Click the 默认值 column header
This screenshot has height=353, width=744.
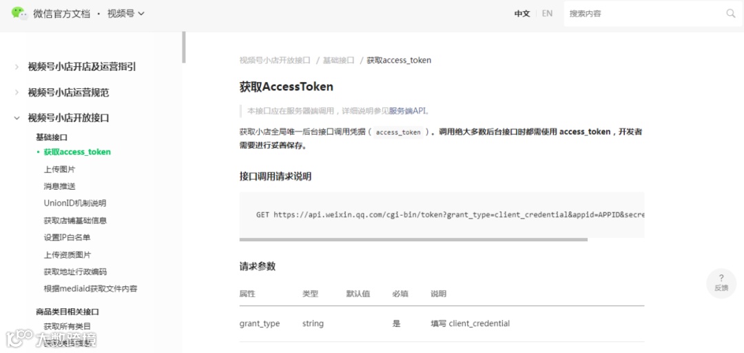[358, 294]
